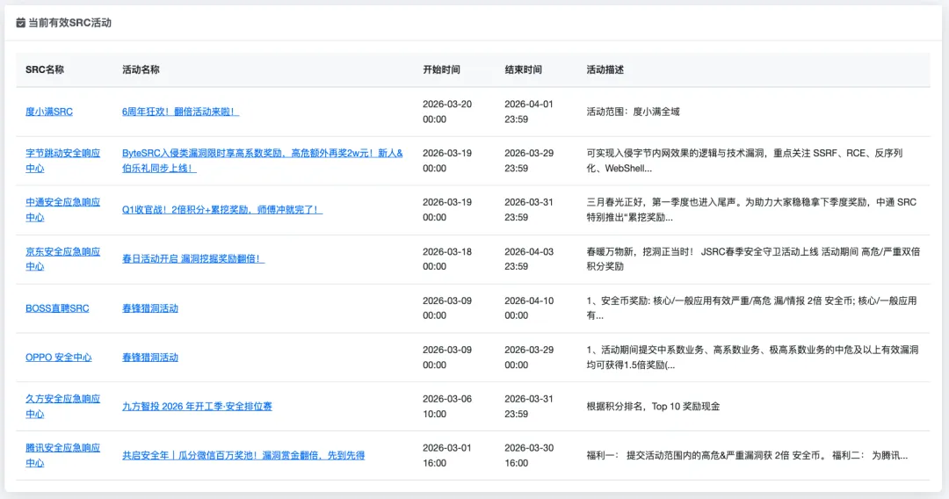Select the end time 2026-04-10 00:00
Viewport: 949px width, 499px height.
point(529,308)
